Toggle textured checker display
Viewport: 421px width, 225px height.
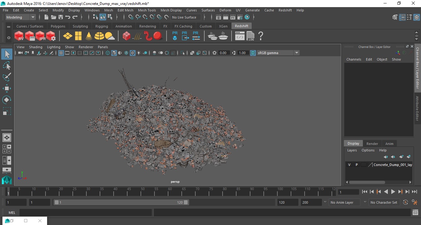[132, 53]
